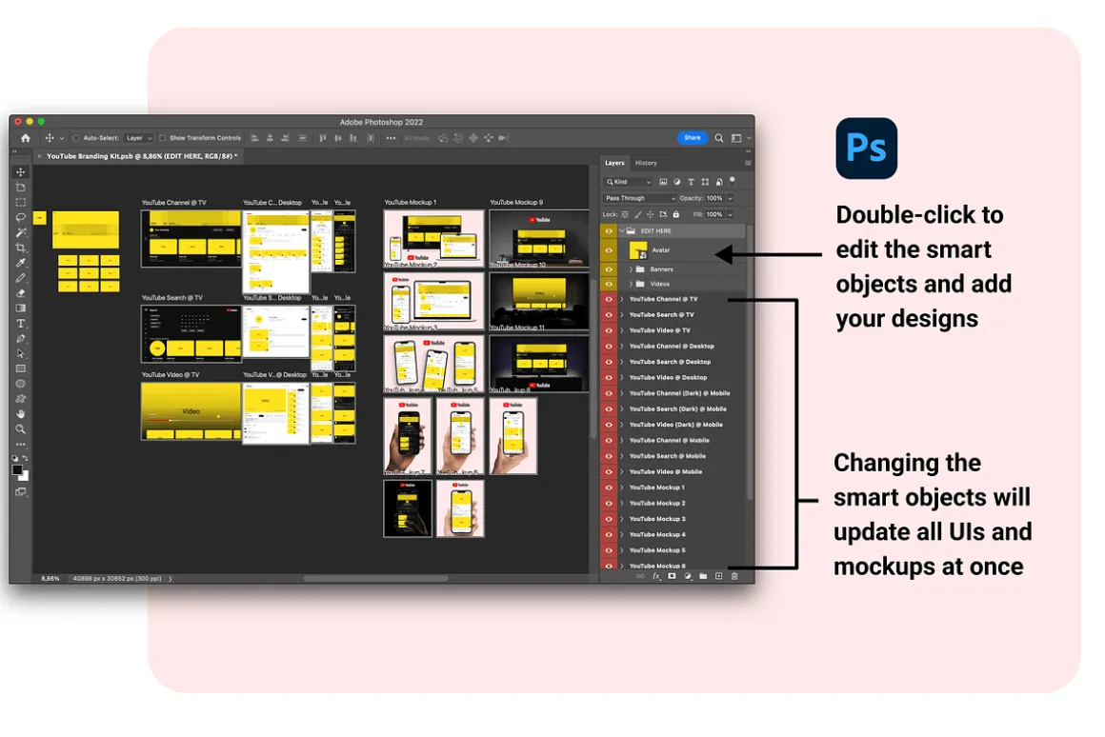Open the Opacity value dropdown arrow

tap(730, 198)
